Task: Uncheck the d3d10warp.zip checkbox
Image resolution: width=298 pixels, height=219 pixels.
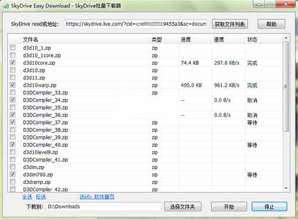Action: click(x=12, y=85)
